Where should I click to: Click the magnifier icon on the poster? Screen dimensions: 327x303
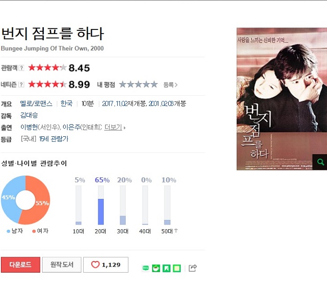320,162
